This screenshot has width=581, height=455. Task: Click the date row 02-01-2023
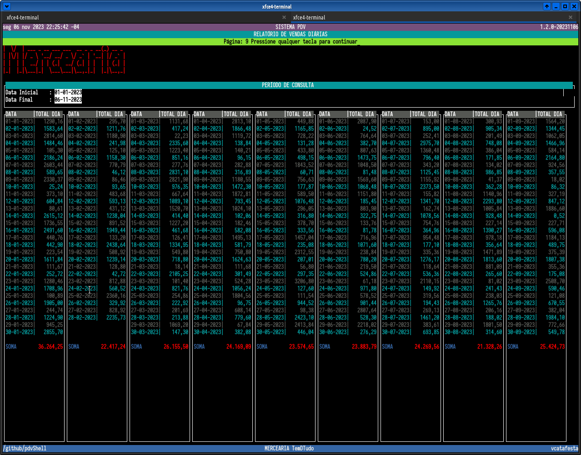click(x=35, y=129)
